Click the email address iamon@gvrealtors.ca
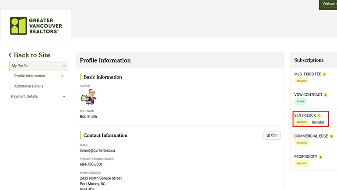 pyautogui.click(x=97, y=151)
